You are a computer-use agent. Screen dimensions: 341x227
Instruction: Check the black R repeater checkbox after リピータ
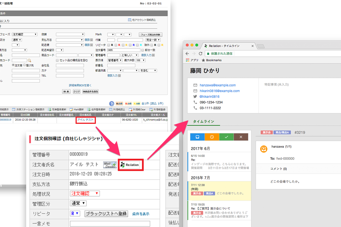pos(109,45)
